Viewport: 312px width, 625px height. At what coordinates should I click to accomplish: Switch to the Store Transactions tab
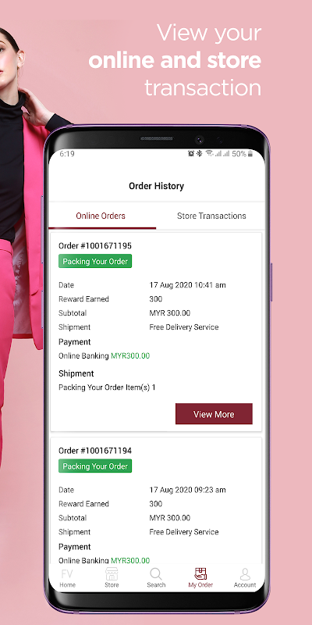[211, 216]
